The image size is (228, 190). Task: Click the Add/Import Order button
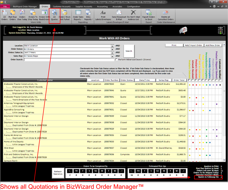click(x=193, y=45)
